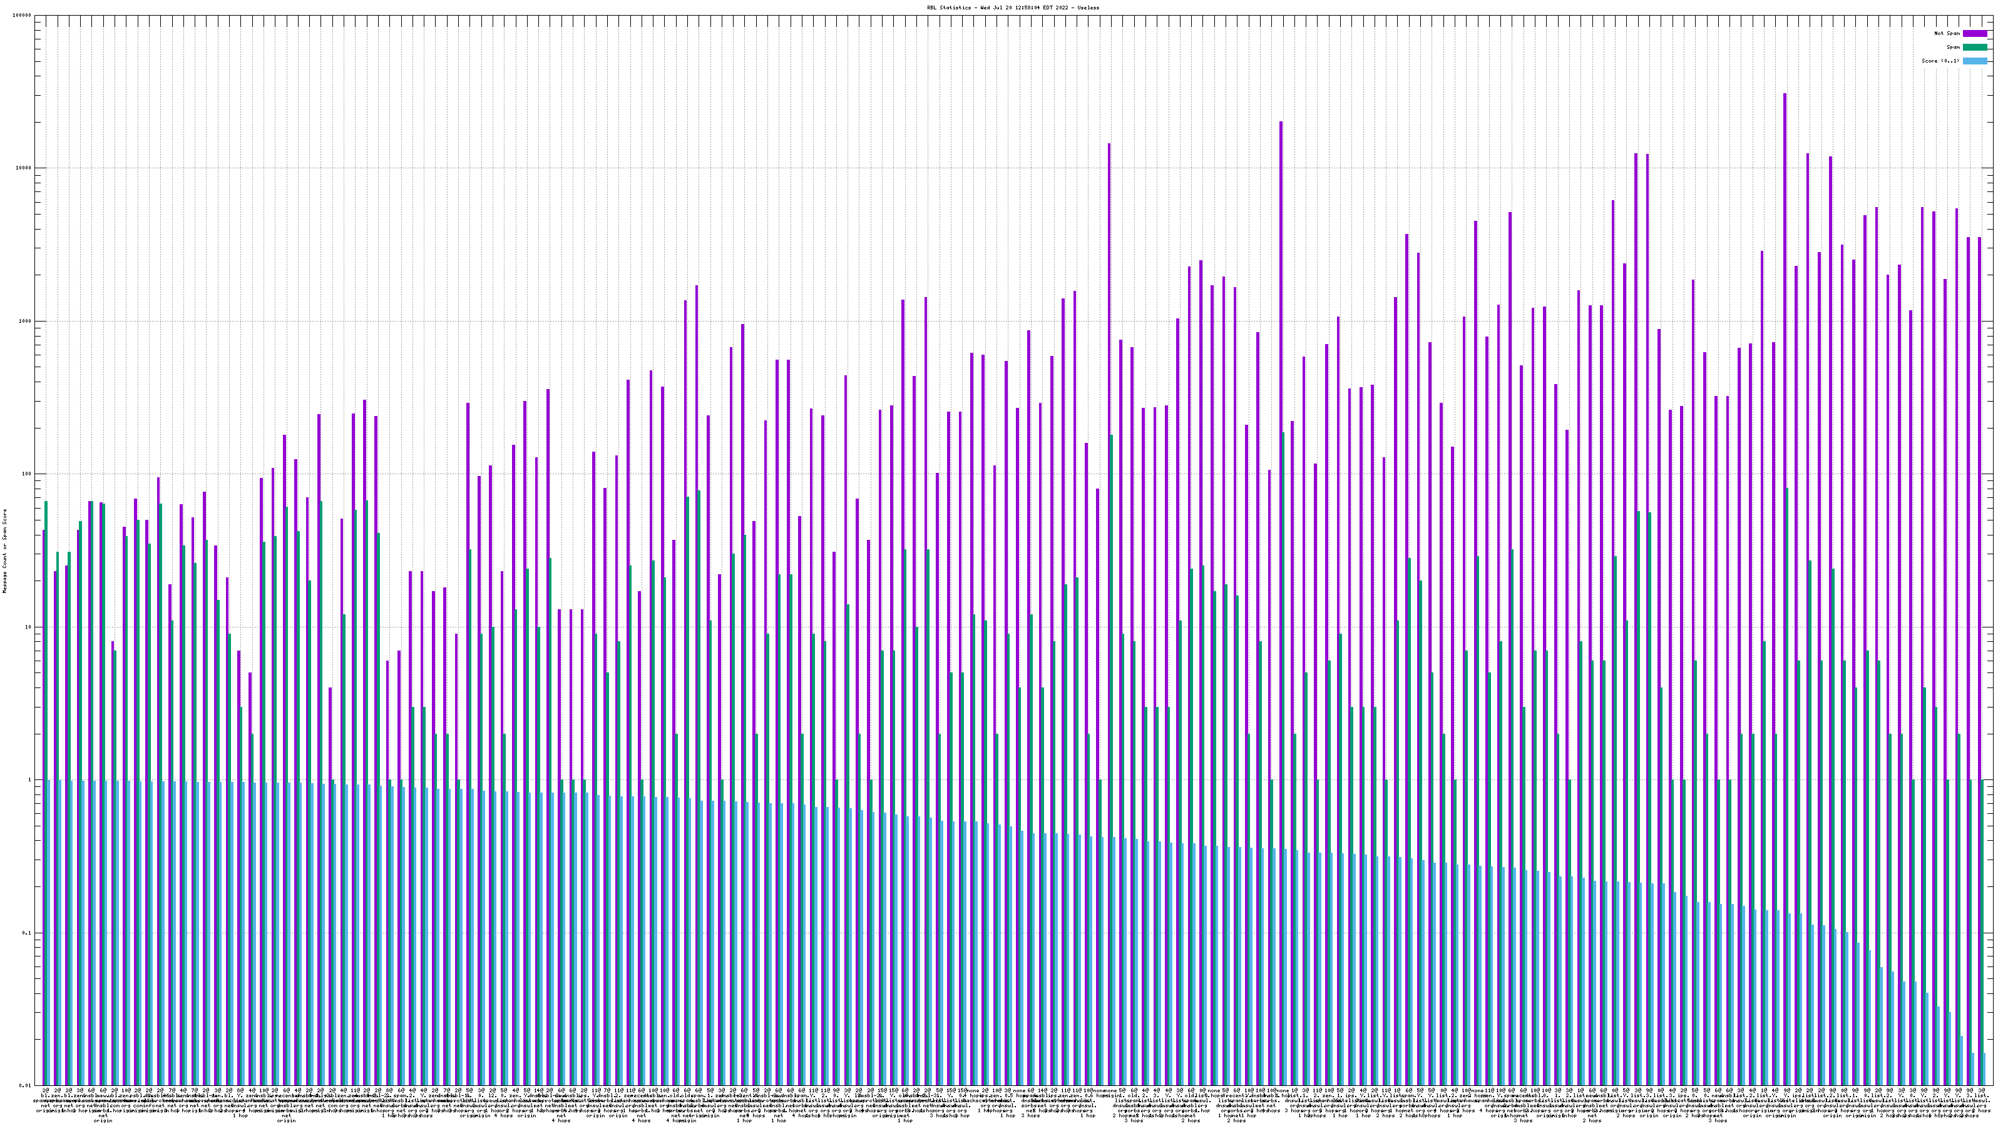2003x1126 pixels.
Task: Click the 1 y-axis tick label
Action: (29, 780)
